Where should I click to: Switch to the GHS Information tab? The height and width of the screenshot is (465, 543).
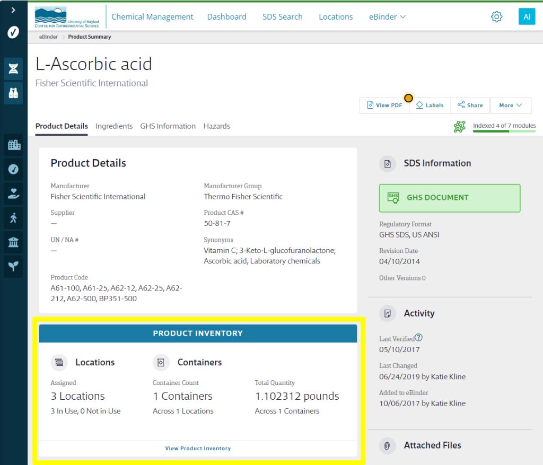pos(168,126)
